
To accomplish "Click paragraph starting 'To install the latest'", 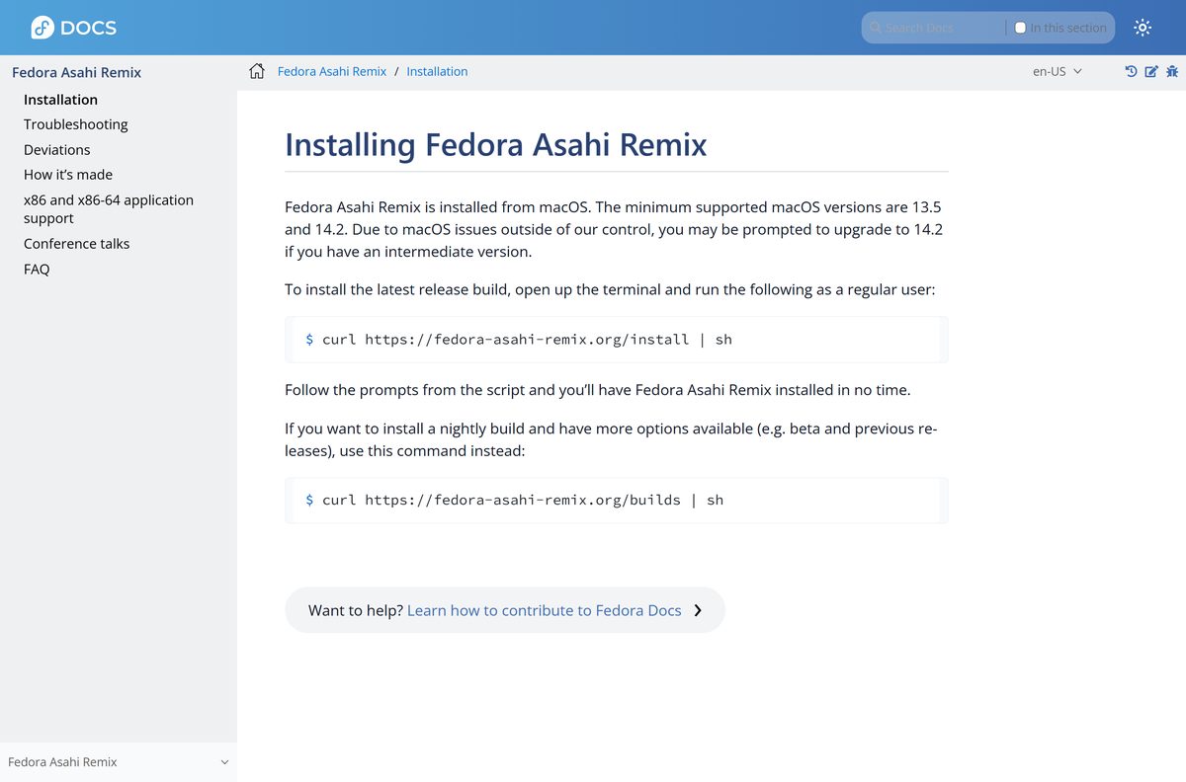I will click(x=610, y=290).
